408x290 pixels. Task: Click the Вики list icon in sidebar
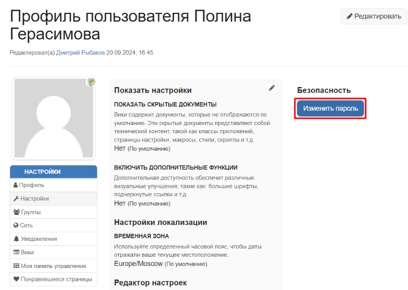[16, 252]
